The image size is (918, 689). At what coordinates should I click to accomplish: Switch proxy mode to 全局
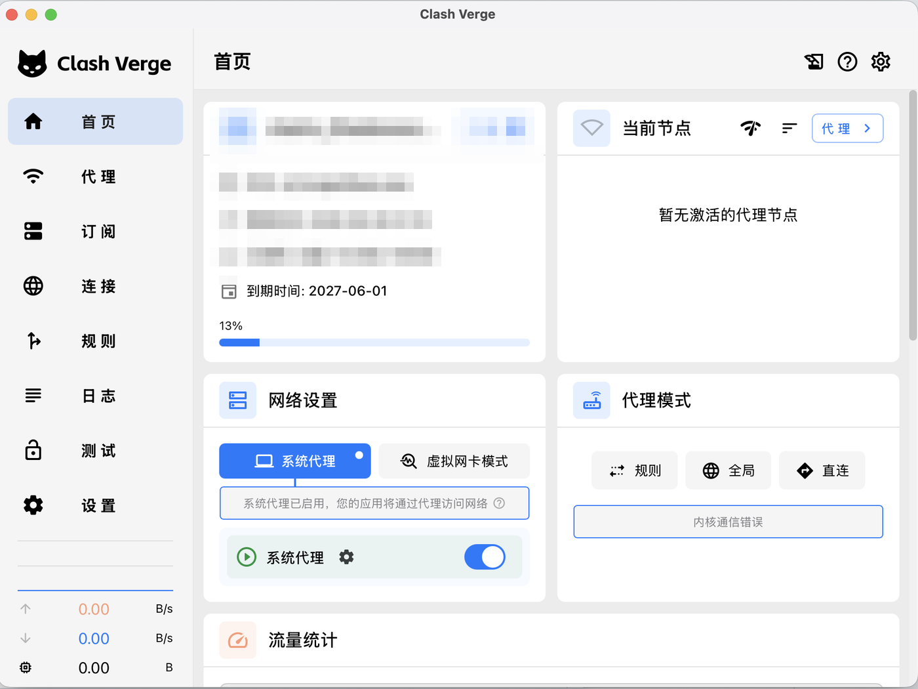728,470
